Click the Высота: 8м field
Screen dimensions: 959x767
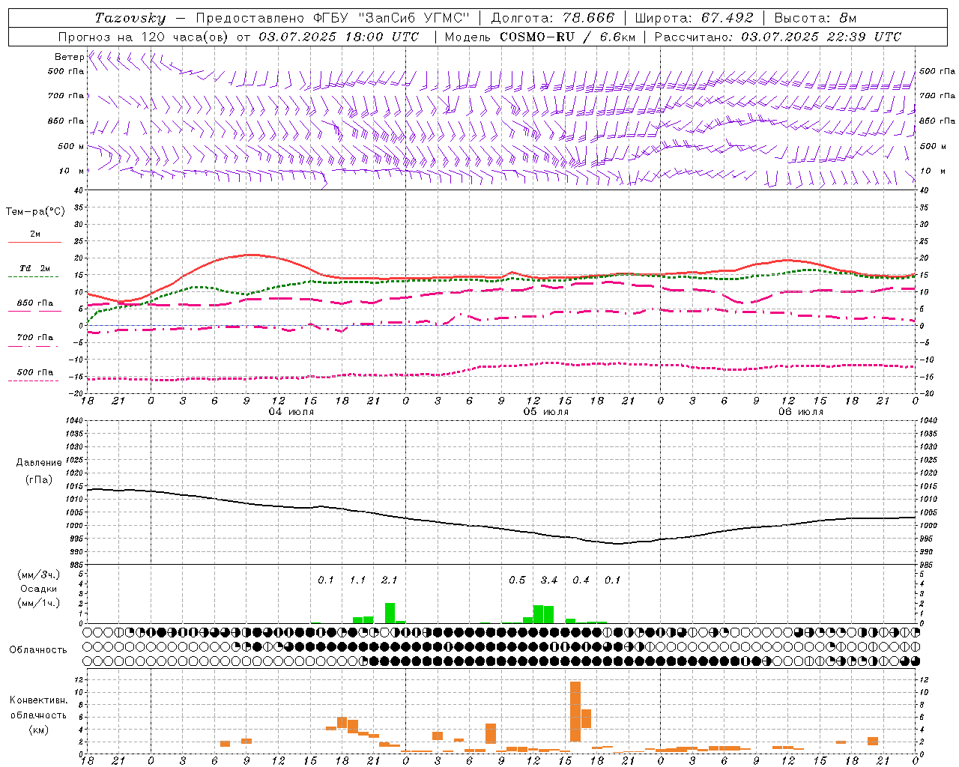coord(815,18)
